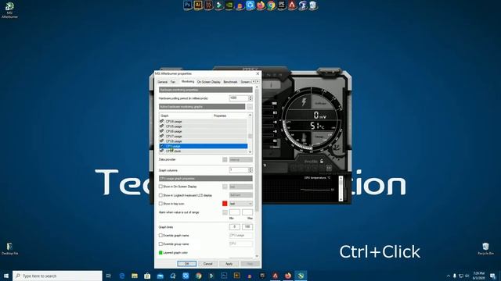Show hidden system tray icons

pyautogui.click(x=449, y=276)
